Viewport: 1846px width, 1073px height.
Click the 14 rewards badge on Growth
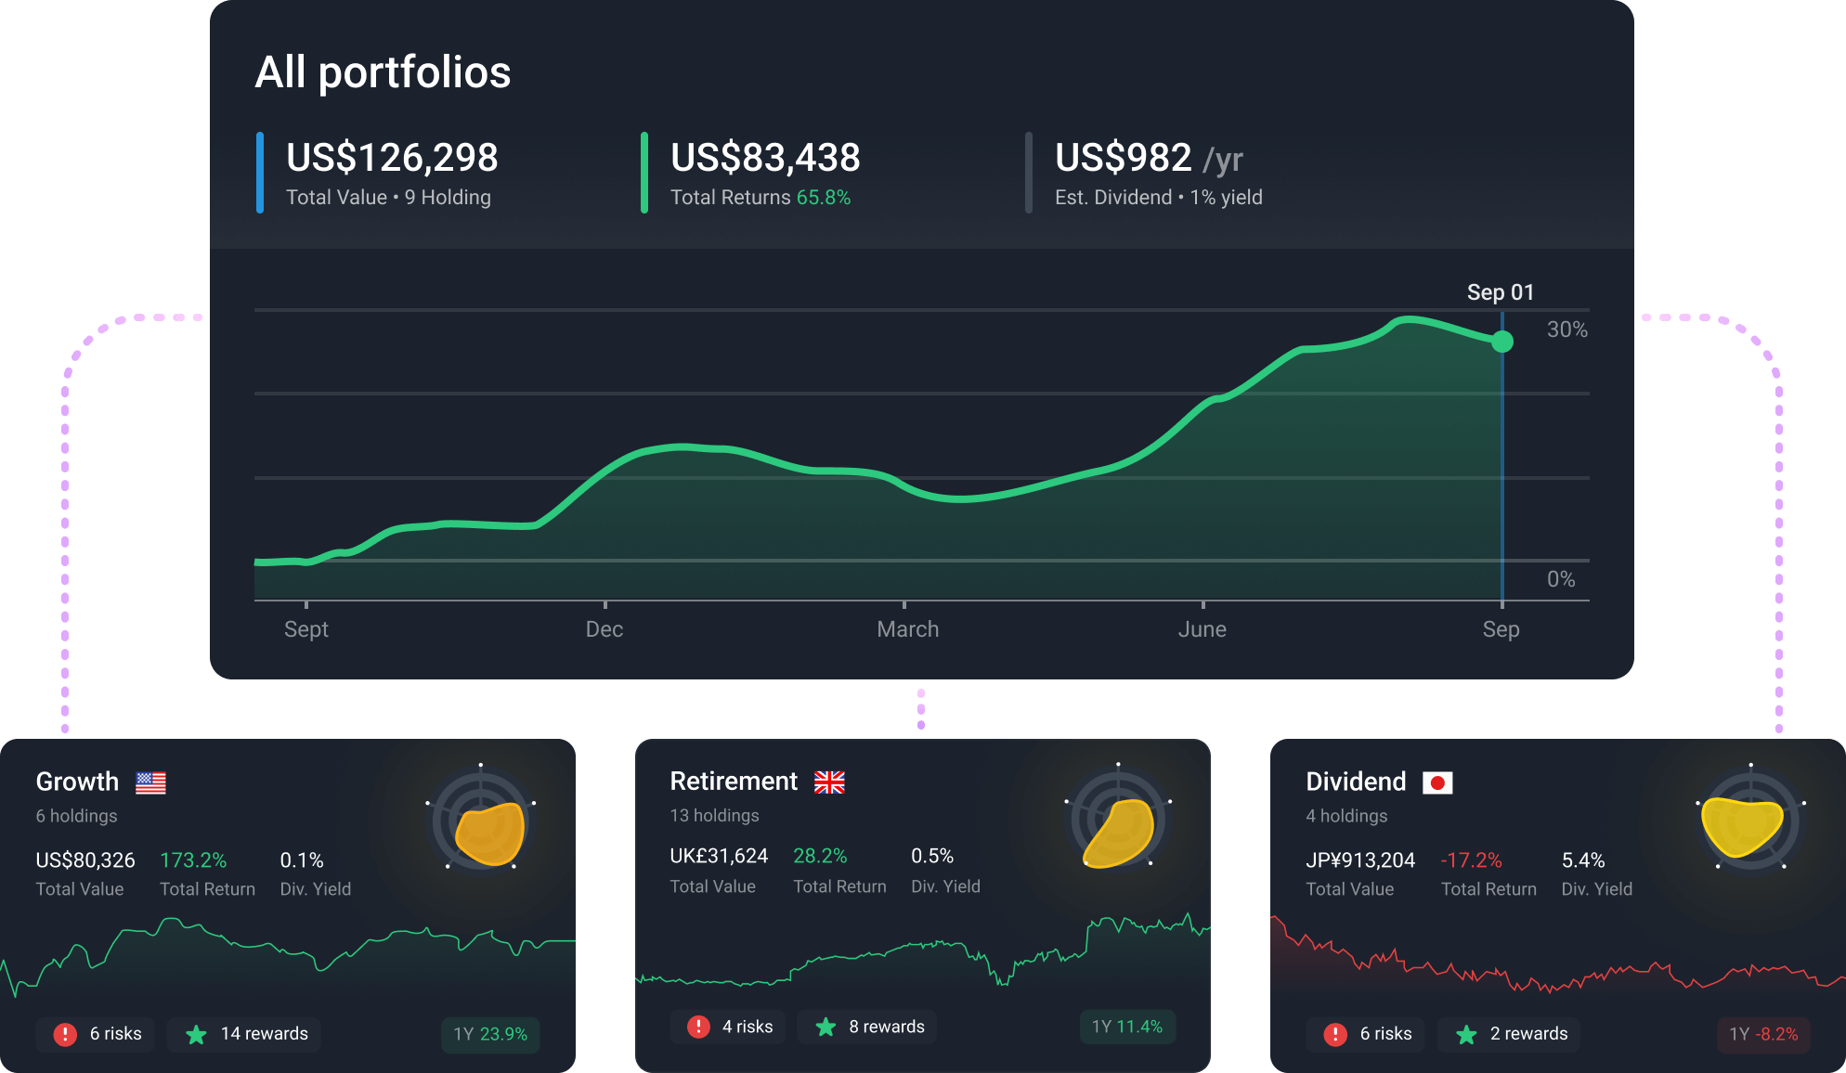[x=243, y=1034]
